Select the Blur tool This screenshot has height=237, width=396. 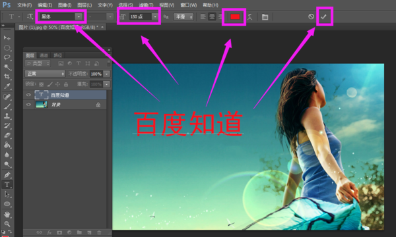click(x=7, y=155)
